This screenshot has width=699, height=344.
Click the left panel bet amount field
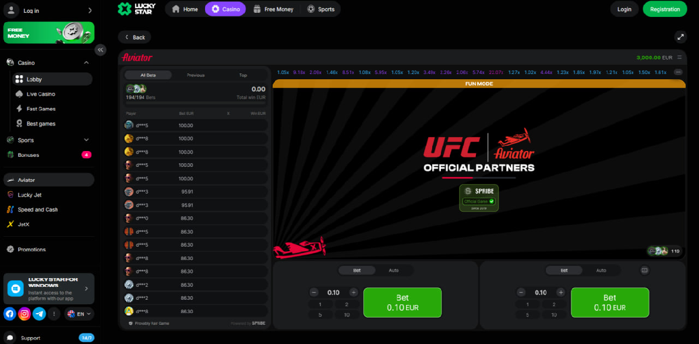(334, 292)
